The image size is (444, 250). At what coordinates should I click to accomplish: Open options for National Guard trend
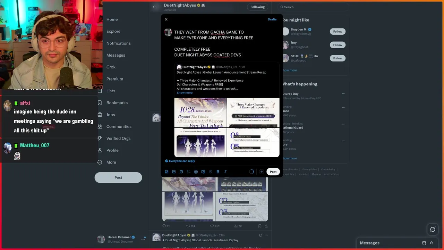344,124
